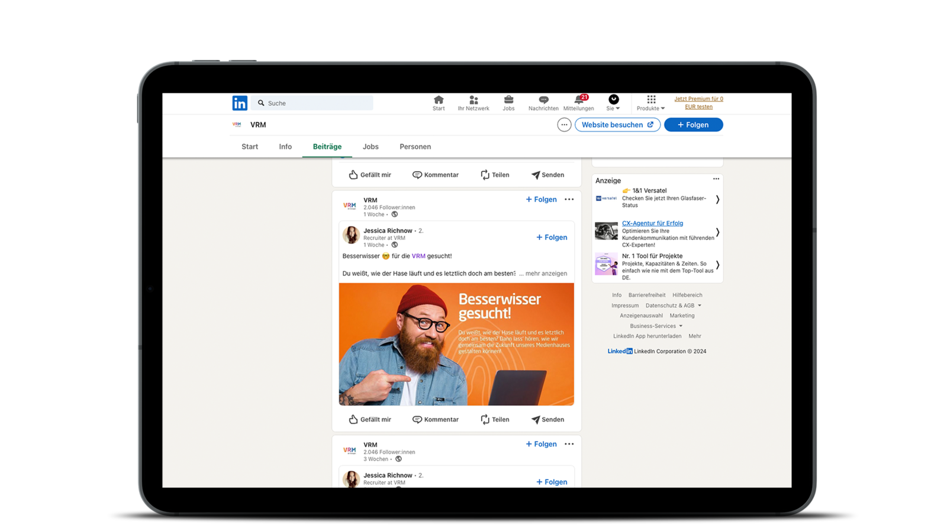947x532 pixels.
Task: Follow VRM in the 1 Woche post
Action: click(x=541, y=199)
